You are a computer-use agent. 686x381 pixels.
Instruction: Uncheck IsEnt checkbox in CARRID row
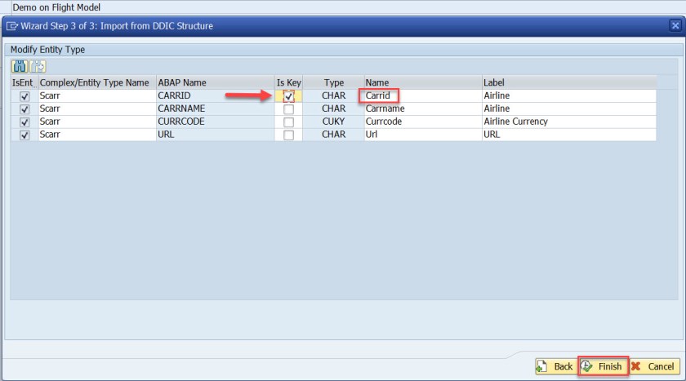pos(24,96)
